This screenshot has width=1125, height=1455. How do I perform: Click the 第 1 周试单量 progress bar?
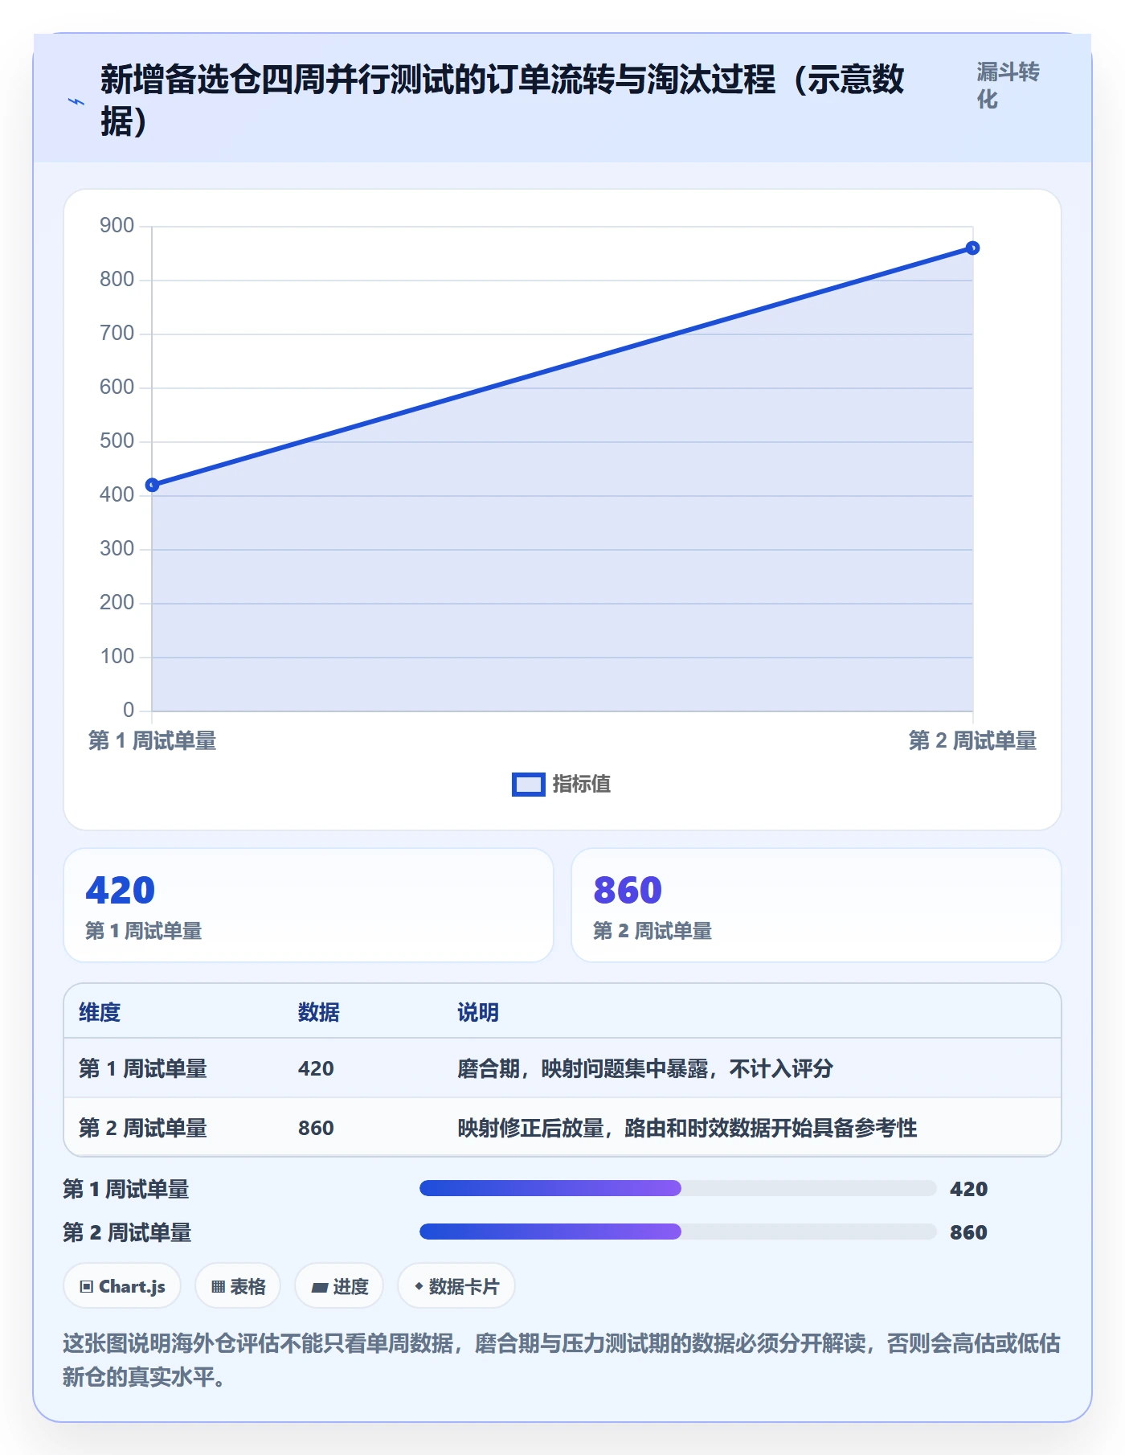point(678,1188)
